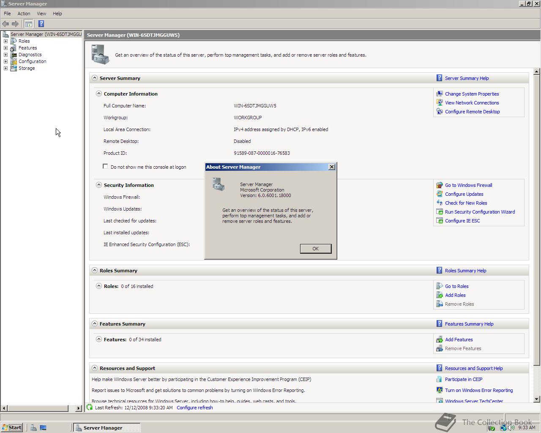
Task: Click the Participate in CEIP icon
Action: pyautogui.click(x=440, y=379)
